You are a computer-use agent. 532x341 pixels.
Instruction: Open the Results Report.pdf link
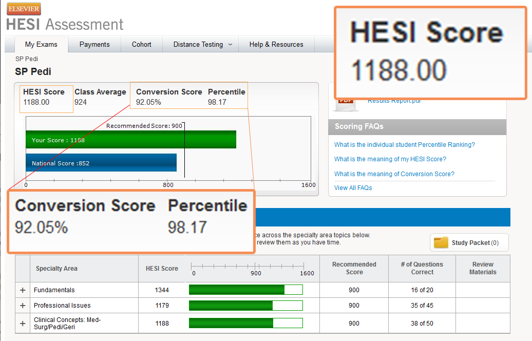[394, 101]
